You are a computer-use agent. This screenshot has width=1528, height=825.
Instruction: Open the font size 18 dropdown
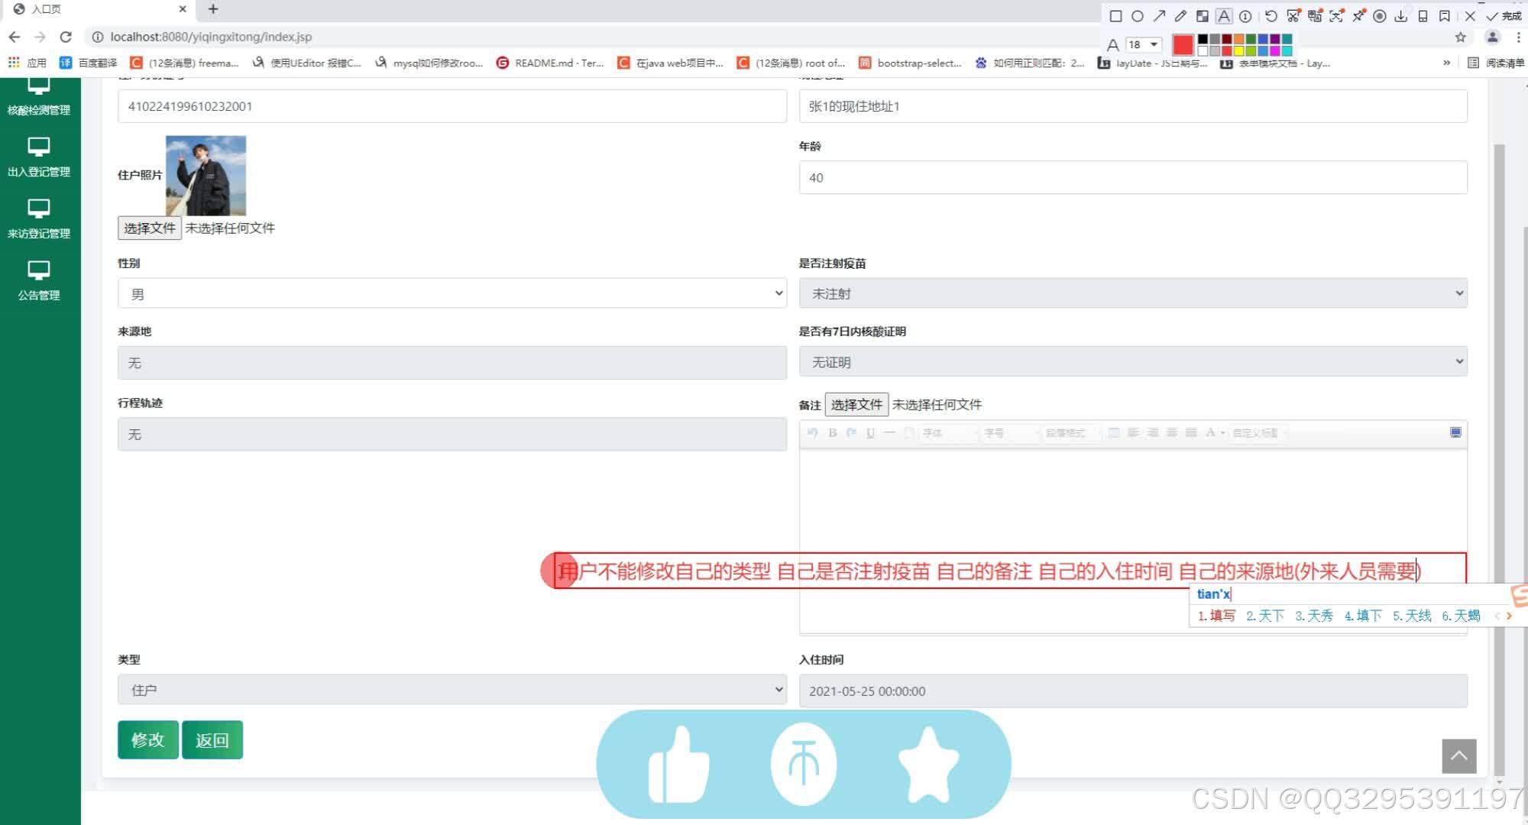pos(1144,44)
